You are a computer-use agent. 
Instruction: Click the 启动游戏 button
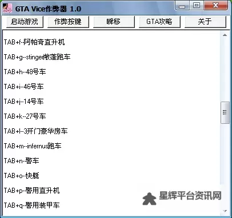click(x=25, y=22)
